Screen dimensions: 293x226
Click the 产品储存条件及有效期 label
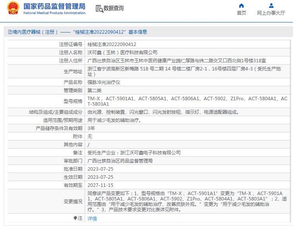[x=59, y=128]
